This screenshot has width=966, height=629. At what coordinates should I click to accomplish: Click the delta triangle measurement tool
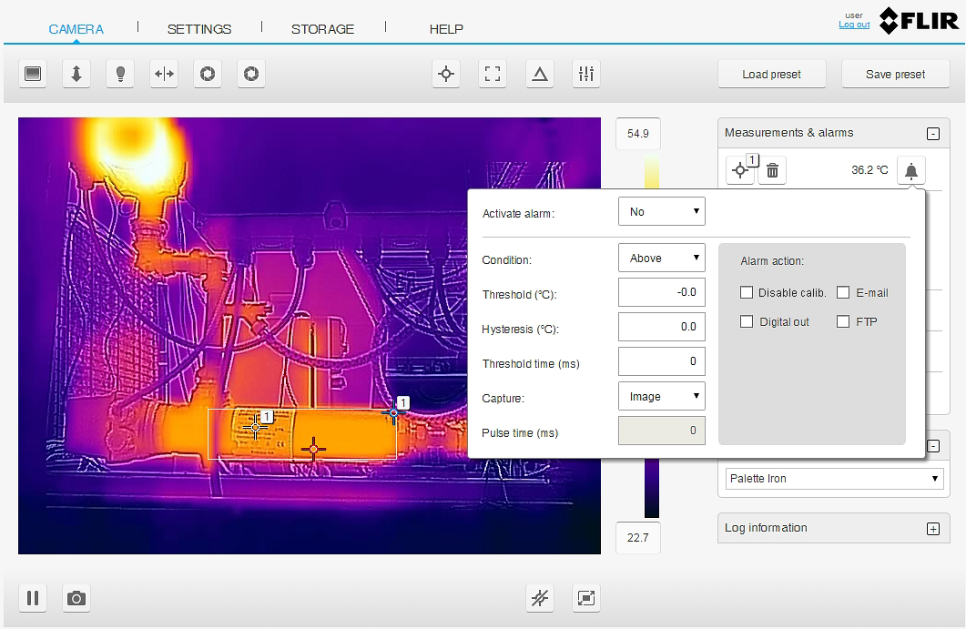pos(540,75)
